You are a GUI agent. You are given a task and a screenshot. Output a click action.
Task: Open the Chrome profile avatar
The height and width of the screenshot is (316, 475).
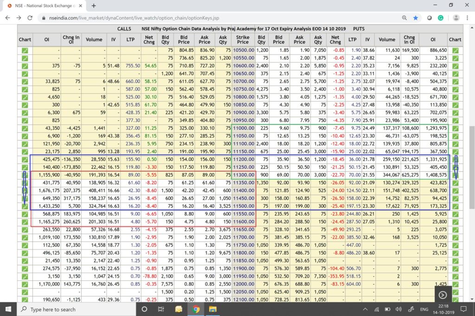[455, 18]
